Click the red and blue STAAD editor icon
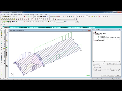122x91 pixels. tap(100, 16)
